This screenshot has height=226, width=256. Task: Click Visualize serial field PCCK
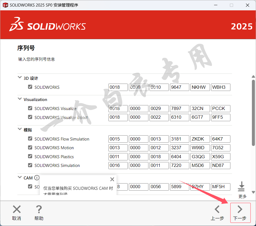click(x=221, y=109)
